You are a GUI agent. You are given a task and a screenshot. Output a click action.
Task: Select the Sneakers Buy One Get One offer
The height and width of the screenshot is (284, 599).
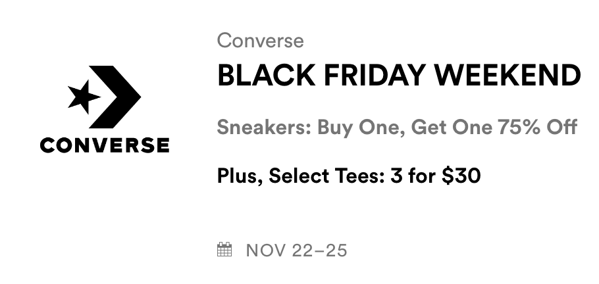click(x=397, y=127)
